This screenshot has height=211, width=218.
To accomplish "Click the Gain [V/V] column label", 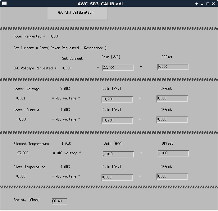I will [x=112, y=89].
